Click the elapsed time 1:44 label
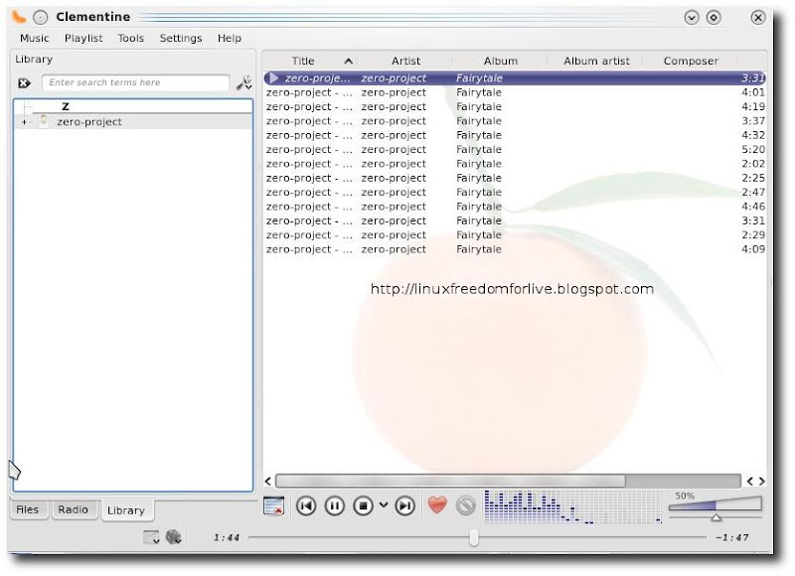The height and width of the screenshot is (576, 795). 227,537
